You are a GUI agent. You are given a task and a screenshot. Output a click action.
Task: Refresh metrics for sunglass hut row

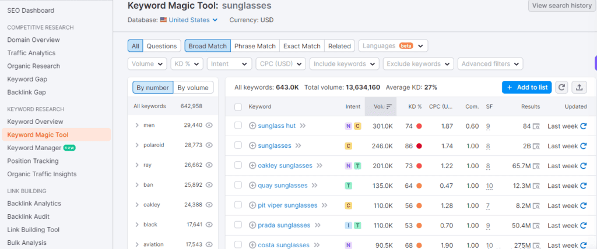pyautogui.click(x=583, y=126)
